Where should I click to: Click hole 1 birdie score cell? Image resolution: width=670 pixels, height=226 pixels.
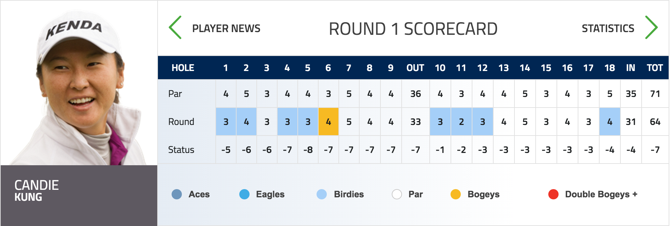point(226,122)
